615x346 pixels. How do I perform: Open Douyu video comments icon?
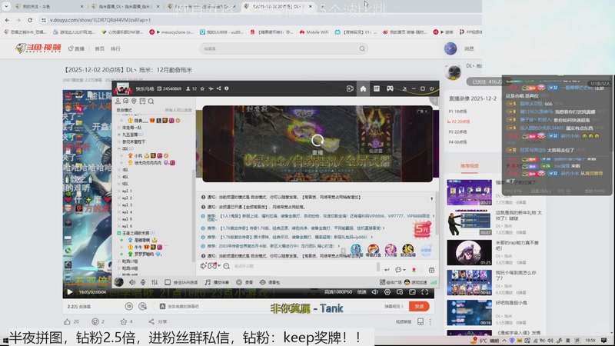(x=95, y=321)
